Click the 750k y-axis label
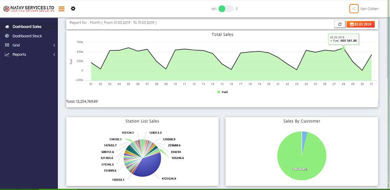Viewport: 390px width, 190px height. coord(80,42)
